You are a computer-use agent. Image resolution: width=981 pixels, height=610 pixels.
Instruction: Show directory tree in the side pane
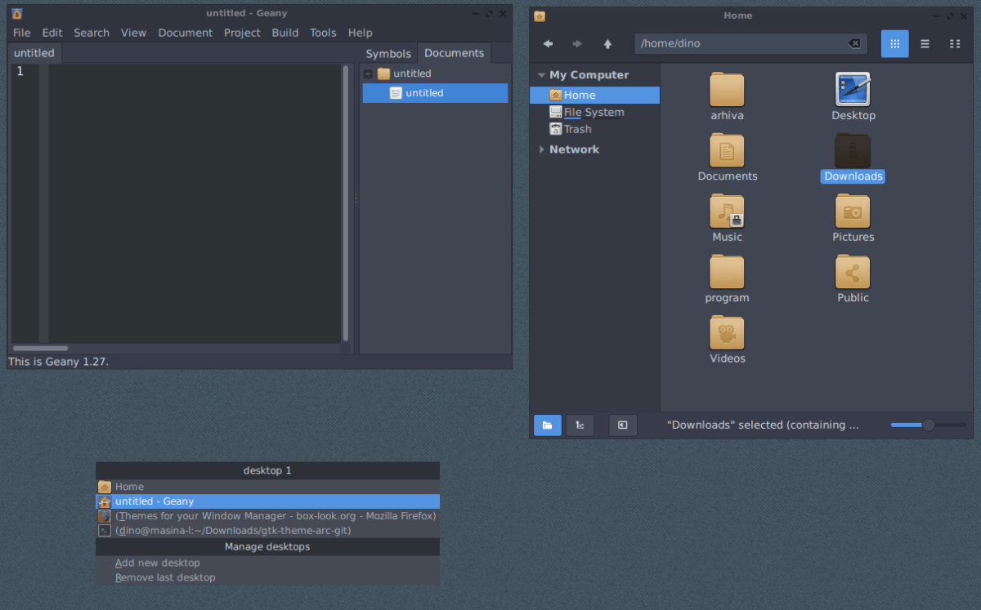click(x=580, y=425)
